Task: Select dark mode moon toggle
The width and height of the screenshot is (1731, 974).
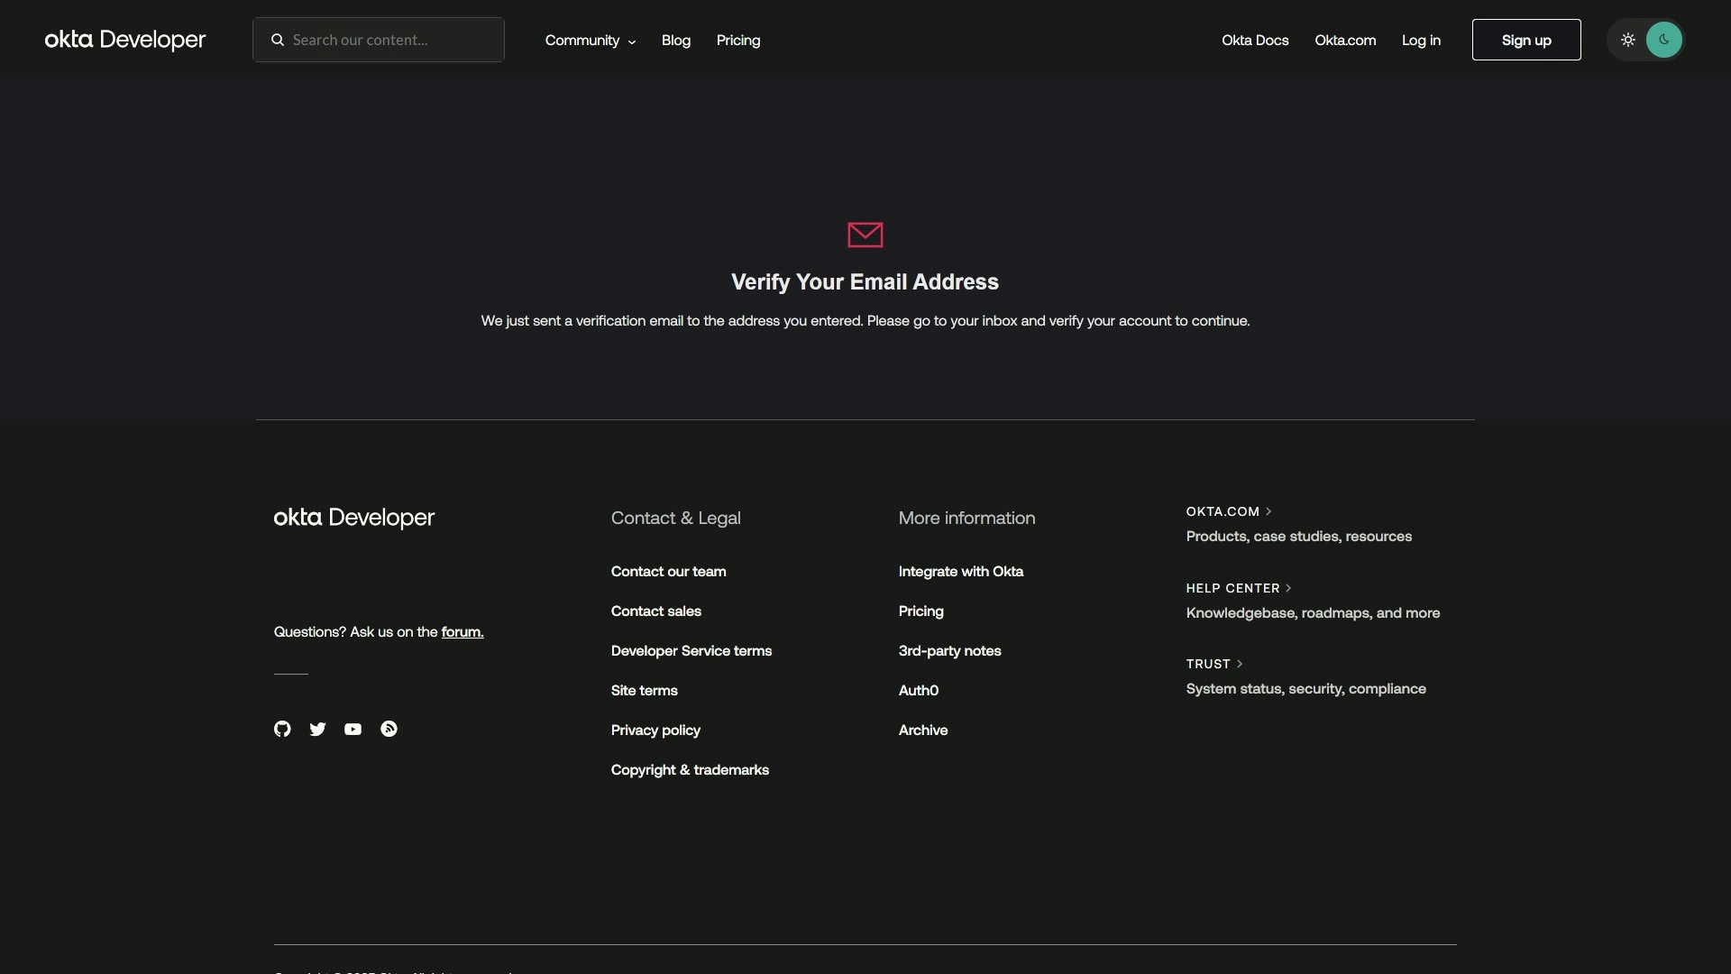Action: (1663, 40)
